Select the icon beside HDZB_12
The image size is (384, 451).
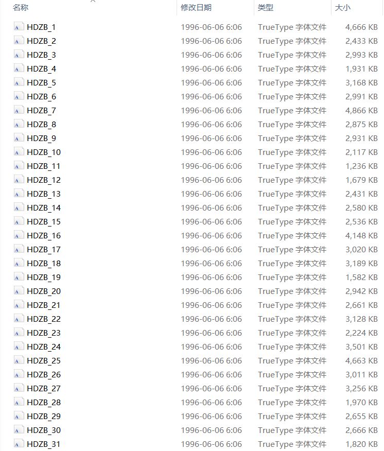coord(19,180)
